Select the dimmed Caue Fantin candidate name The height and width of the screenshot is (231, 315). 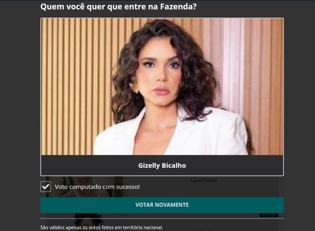click(x=203, y=180)
